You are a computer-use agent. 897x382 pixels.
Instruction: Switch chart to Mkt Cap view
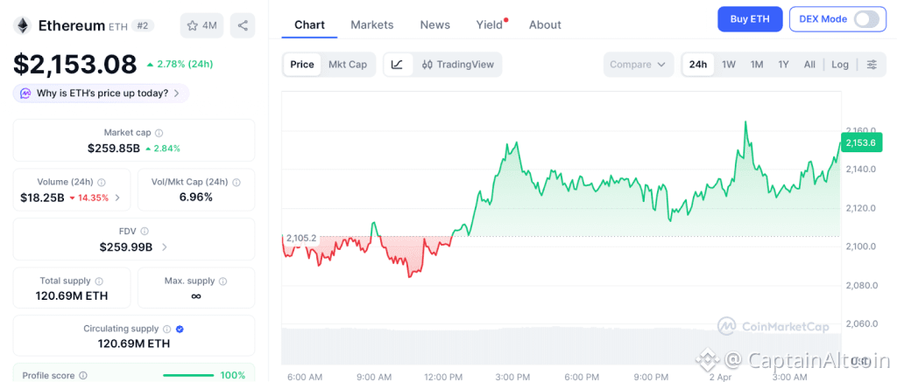[x=348, y=65]
